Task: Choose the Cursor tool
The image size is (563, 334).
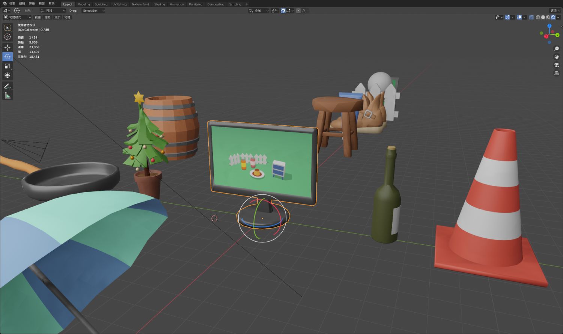Action: 8,37
